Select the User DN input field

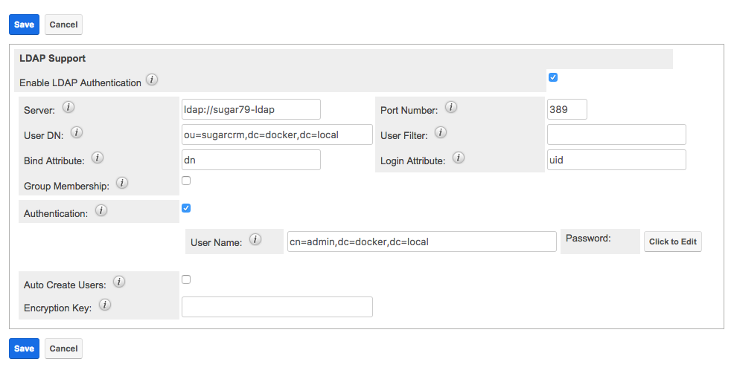[277, 134]
